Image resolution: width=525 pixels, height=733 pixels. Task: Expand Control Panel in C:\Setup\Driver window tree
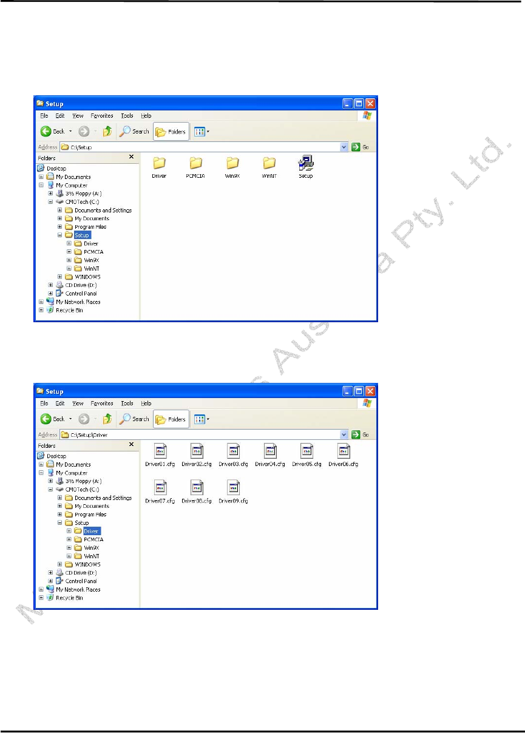pos(50,581)
